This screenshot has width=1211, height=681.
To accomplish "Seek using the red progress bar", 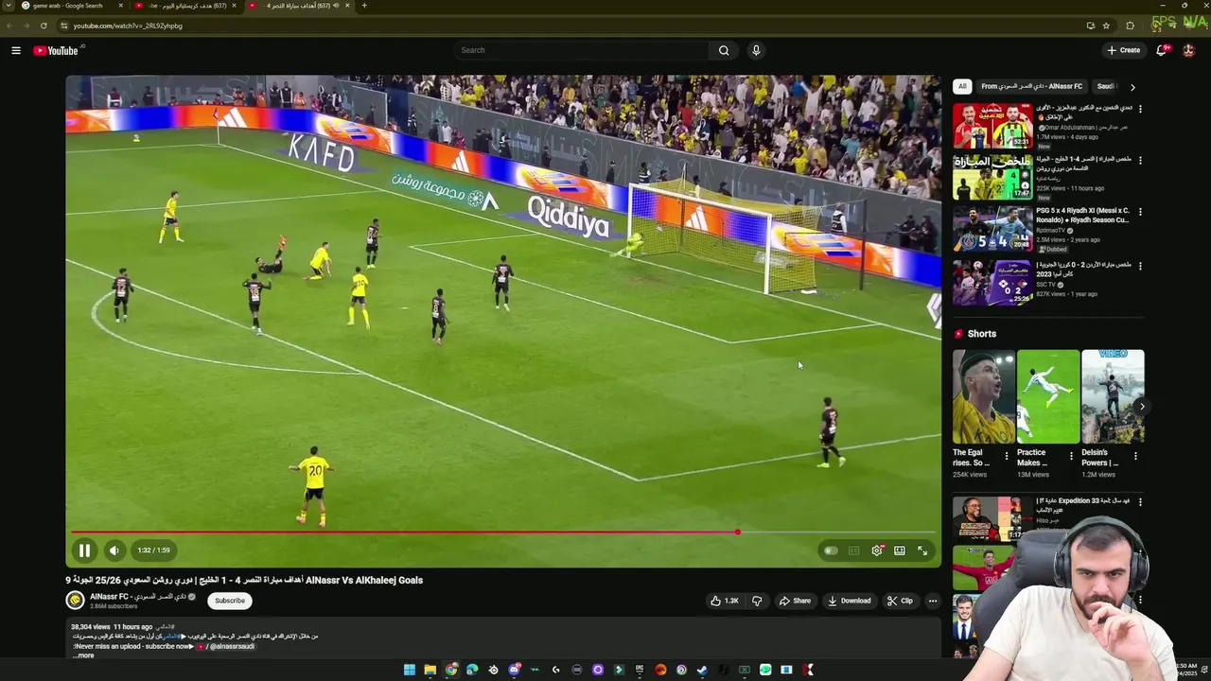I will [x=502, y=532].
